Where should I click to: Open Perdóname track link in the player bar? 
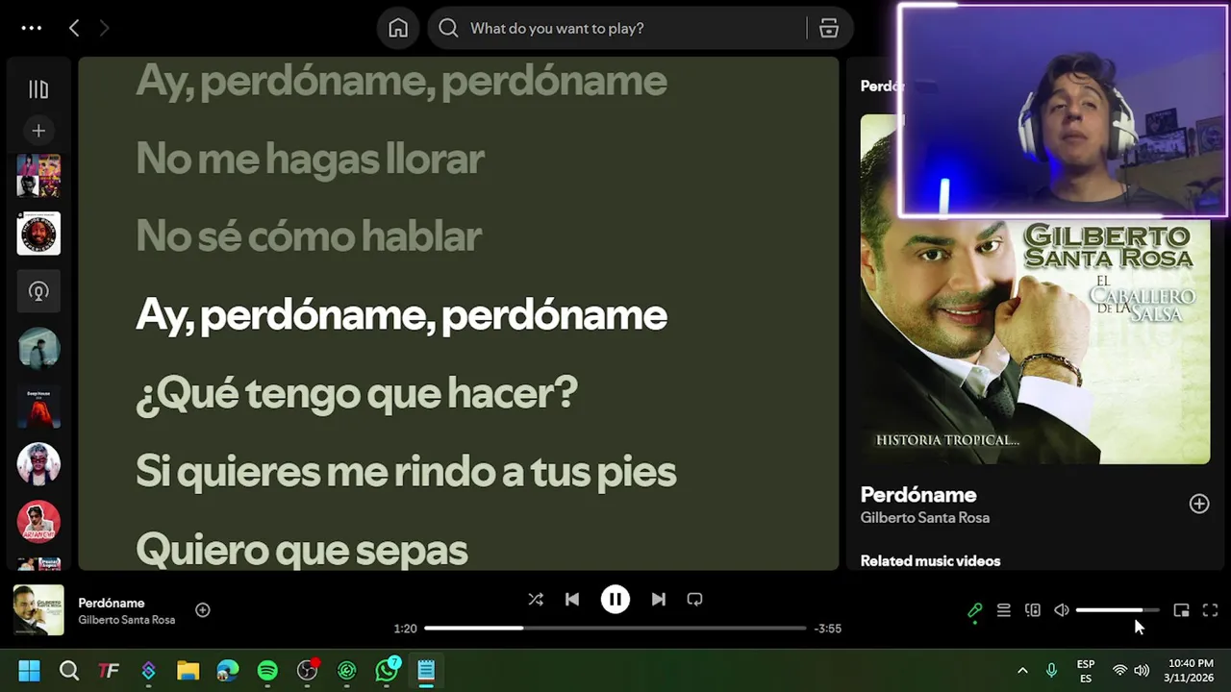click(112, 603)
